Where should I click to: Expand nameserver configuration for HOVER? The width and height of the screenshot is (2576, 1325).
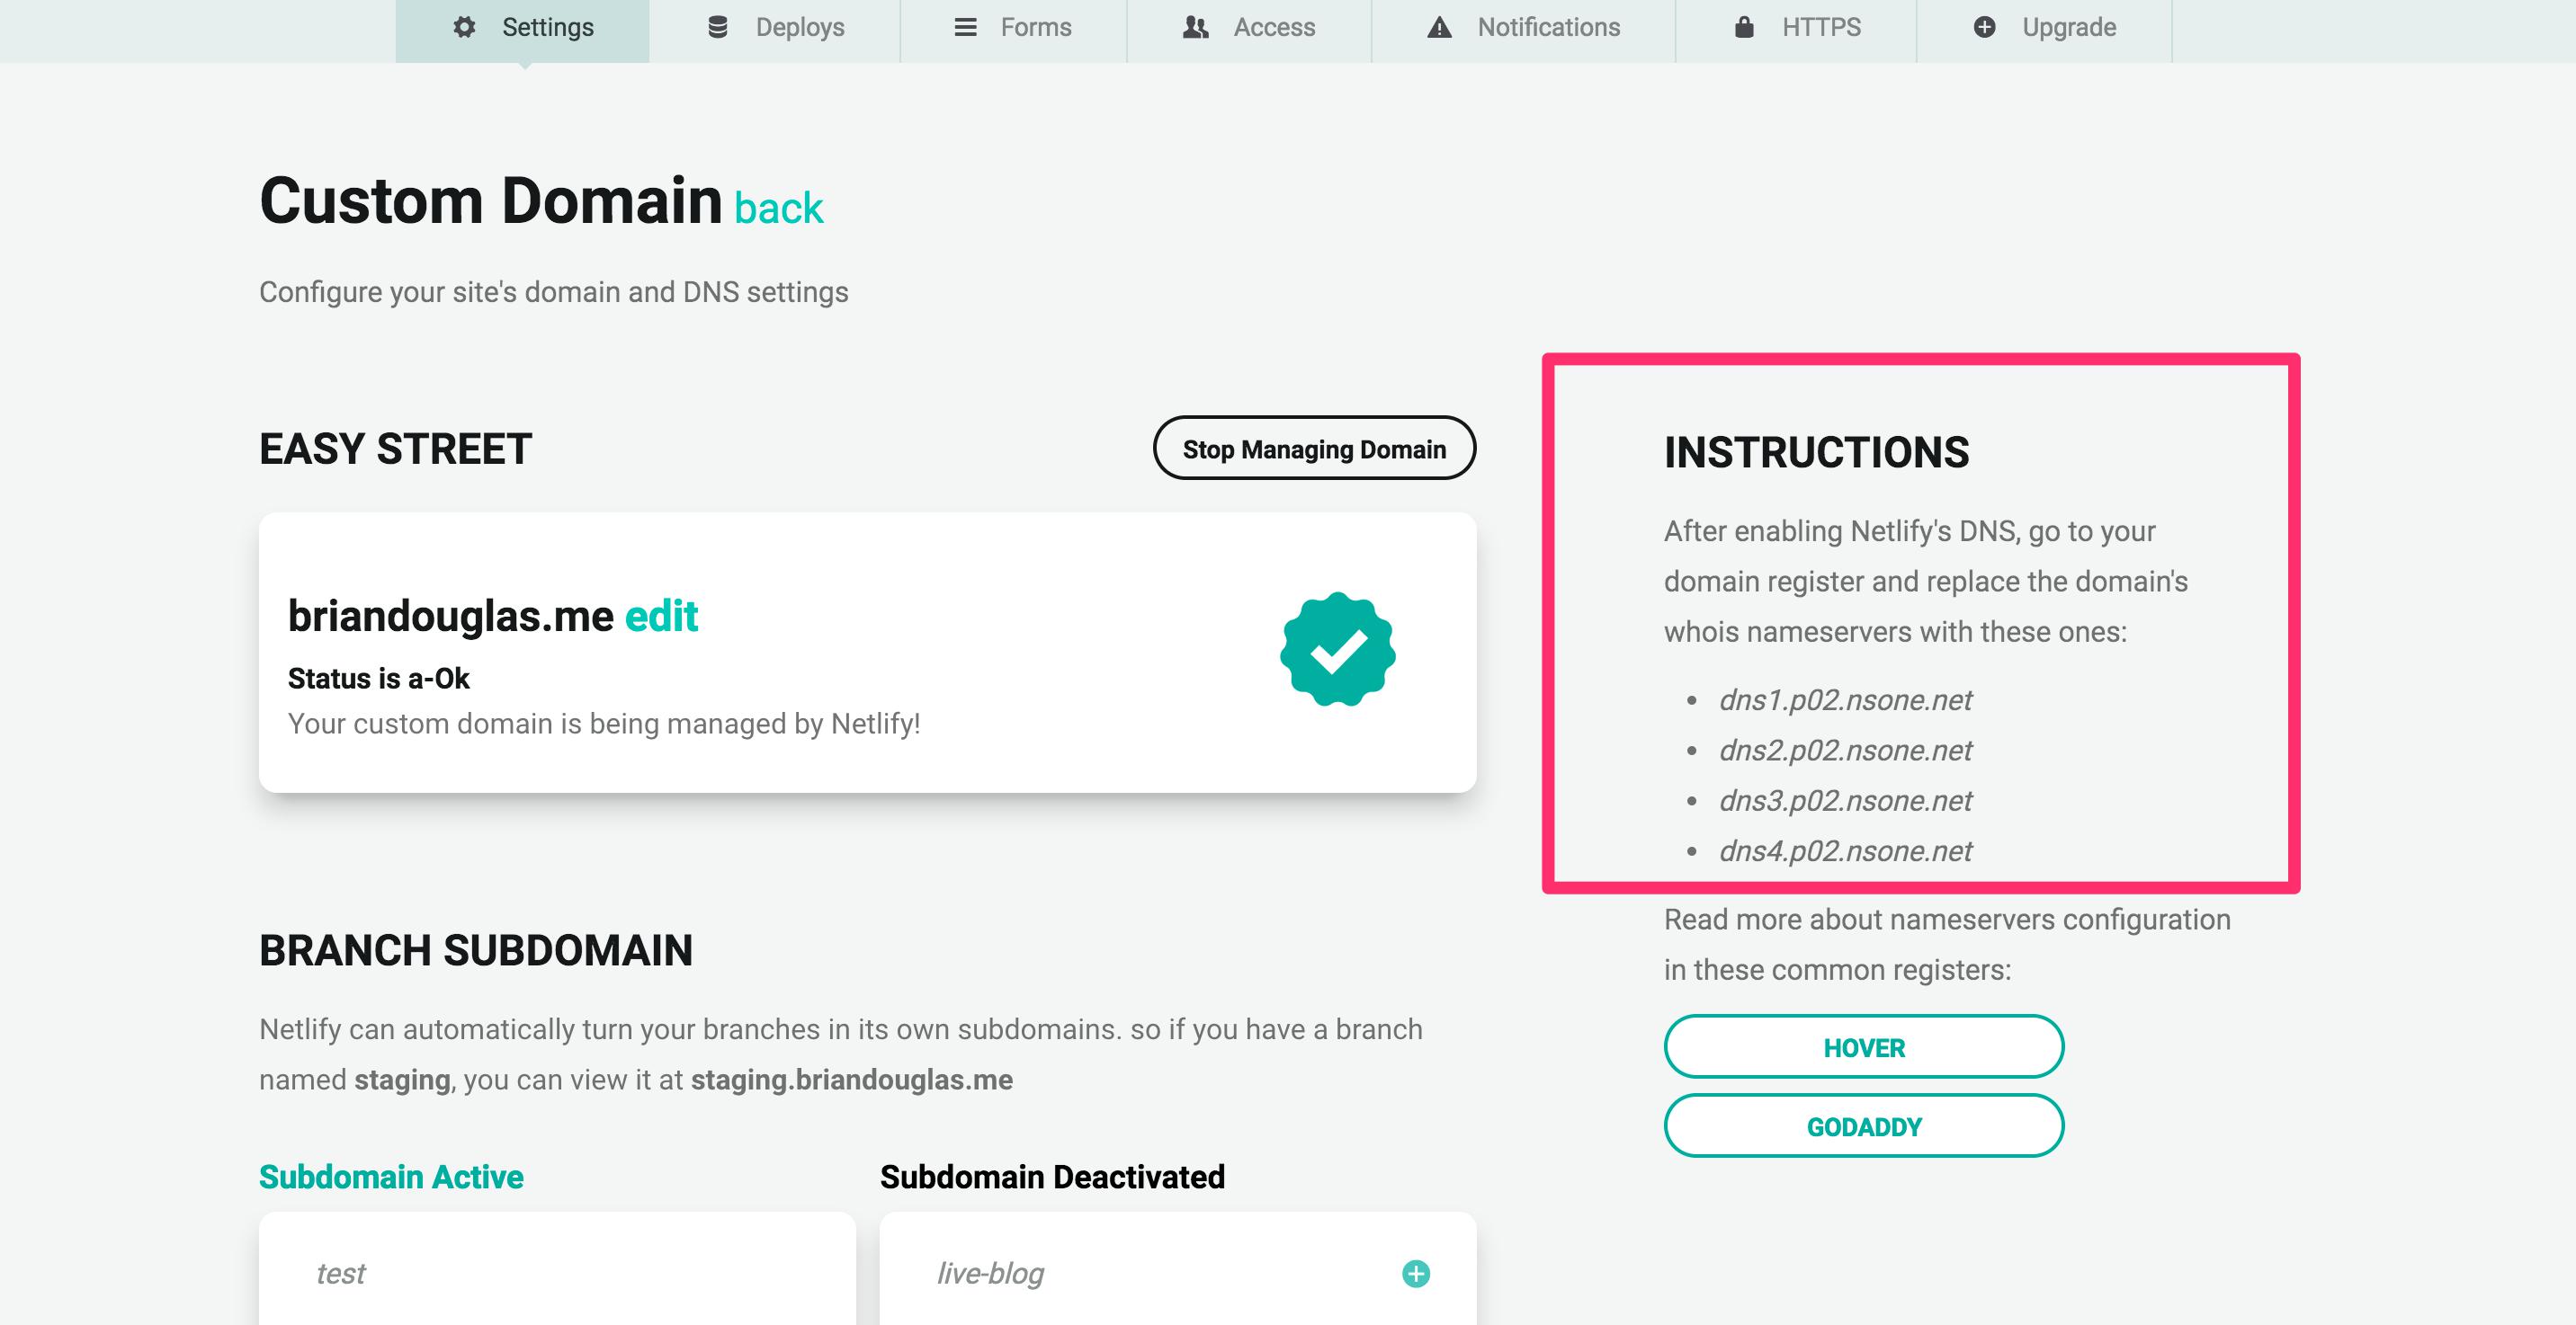click(x=1861, y=1045)
